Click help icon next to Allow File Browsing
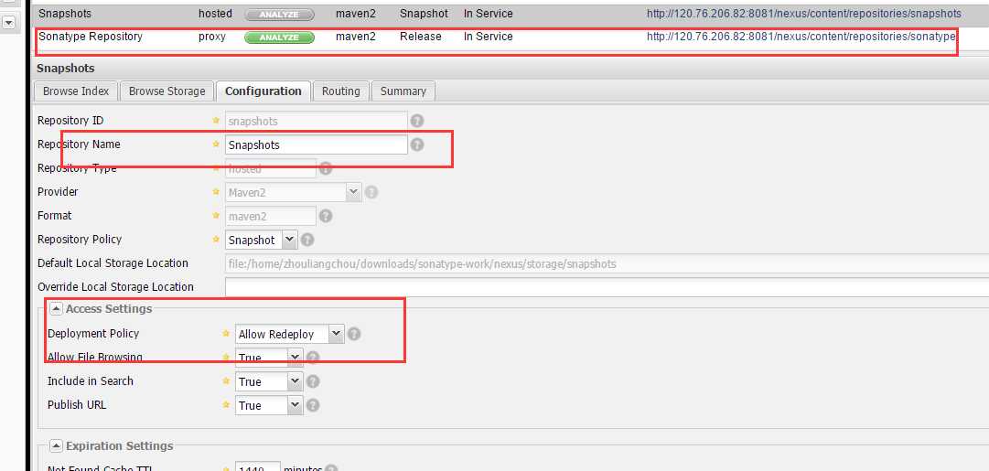 point(313,358)
